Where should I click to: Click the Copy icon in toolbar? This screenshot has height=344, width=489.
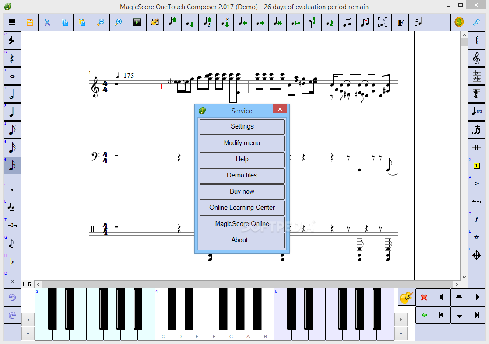tap(64, 22)
